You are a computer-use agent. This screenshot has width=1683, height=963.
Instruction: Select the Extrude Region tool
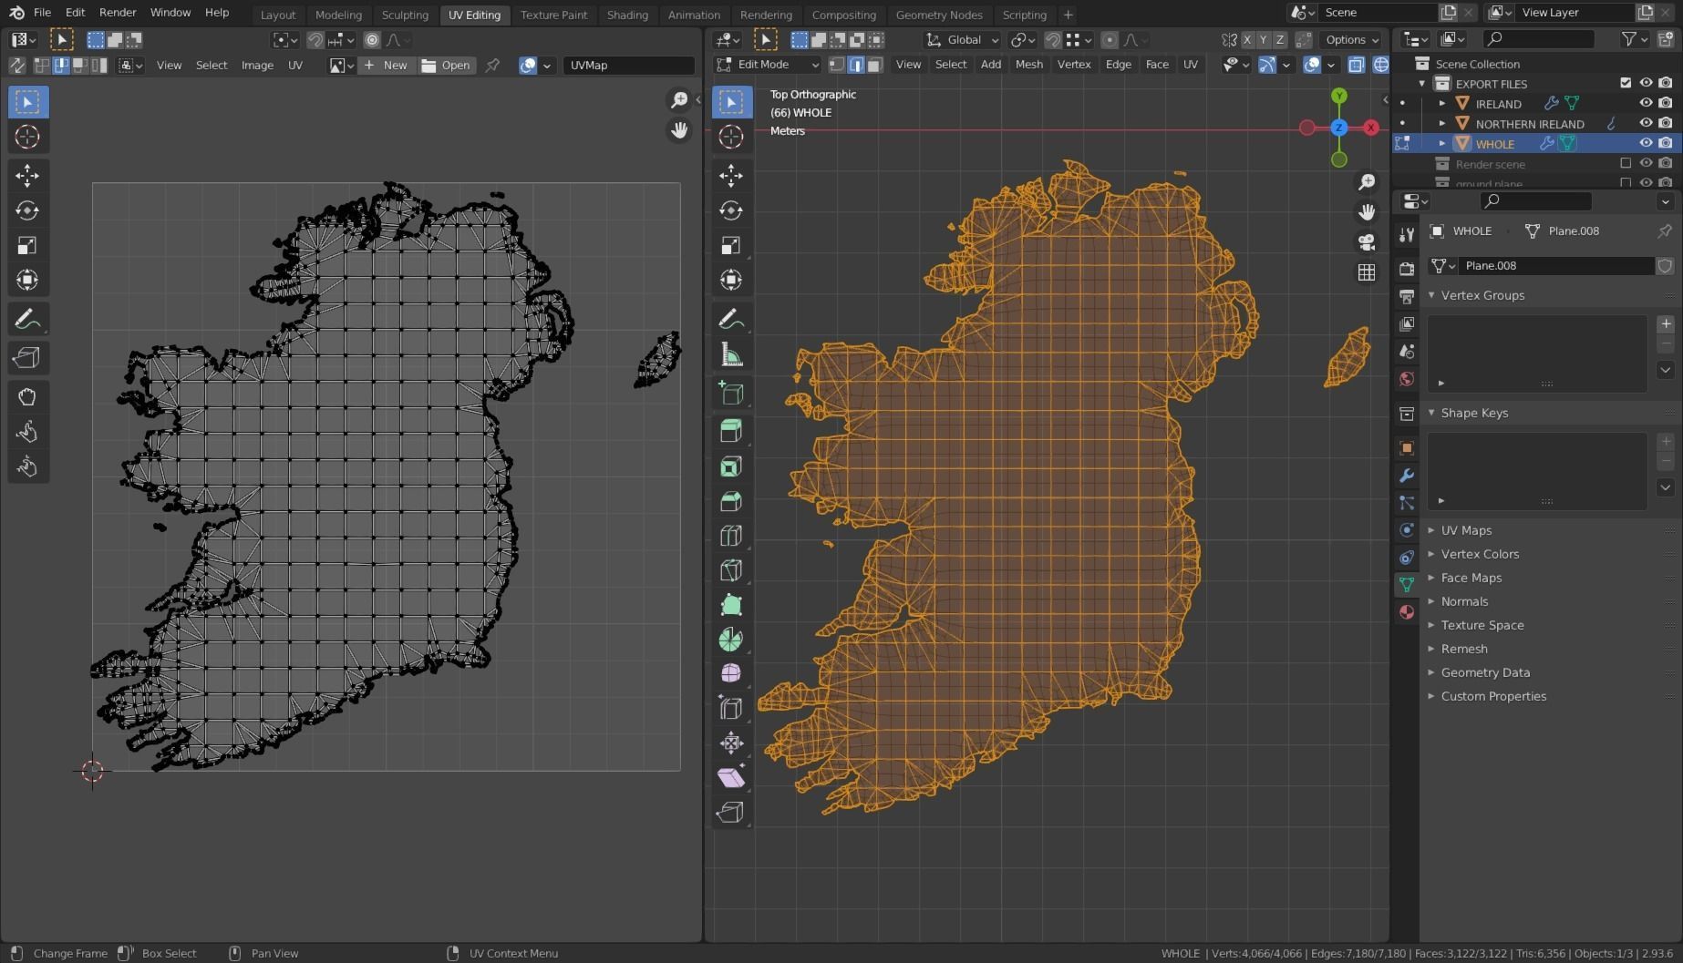tap(731, 431)
